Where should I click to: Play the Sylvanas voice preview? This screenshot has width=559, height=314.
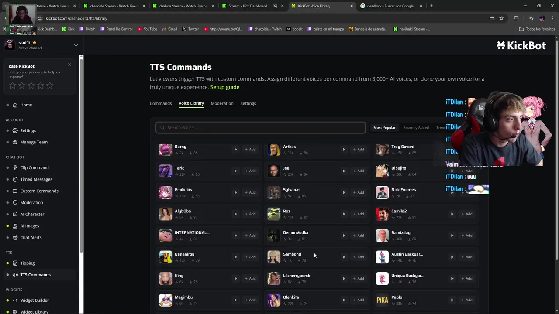coord(344,192)
